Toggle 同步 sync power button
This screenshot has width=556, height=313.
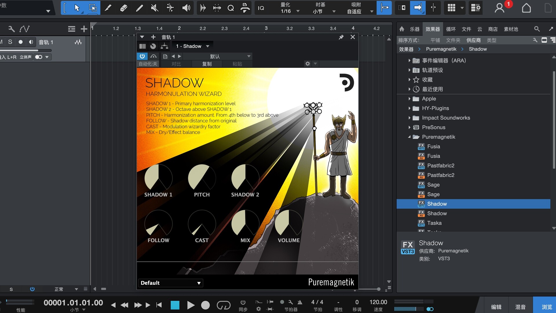tap(243, 302)
